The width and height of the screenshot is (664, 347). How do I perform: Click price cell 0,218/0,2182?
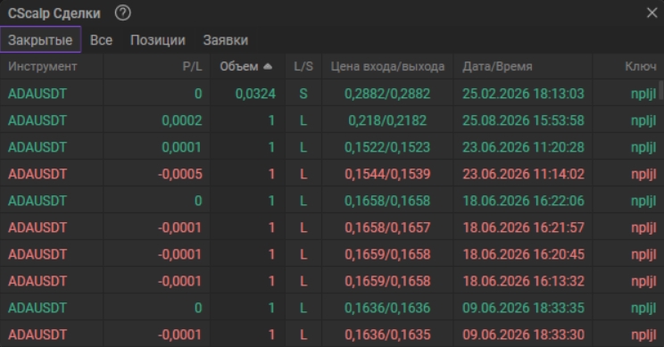(x=387, y=120)
